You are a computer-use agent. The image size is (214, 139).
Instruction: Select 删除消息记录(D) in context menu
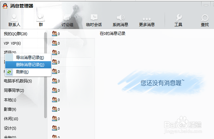tap(28, 65)
